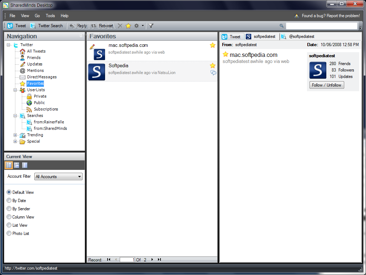Collapse the Searches node
The height and width of the screenshot is (275, 366).
click(15, 116)
